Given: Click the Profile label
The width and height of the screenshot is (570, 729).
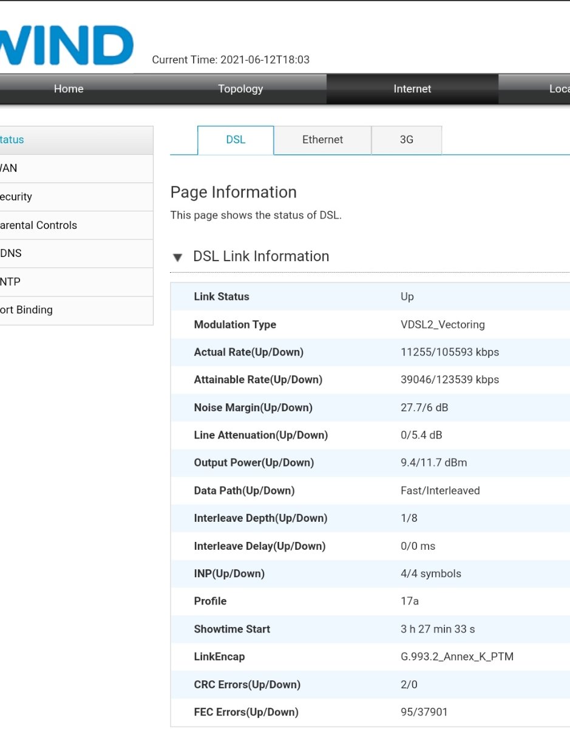Looking at the screenshot, I should point(210,601).
